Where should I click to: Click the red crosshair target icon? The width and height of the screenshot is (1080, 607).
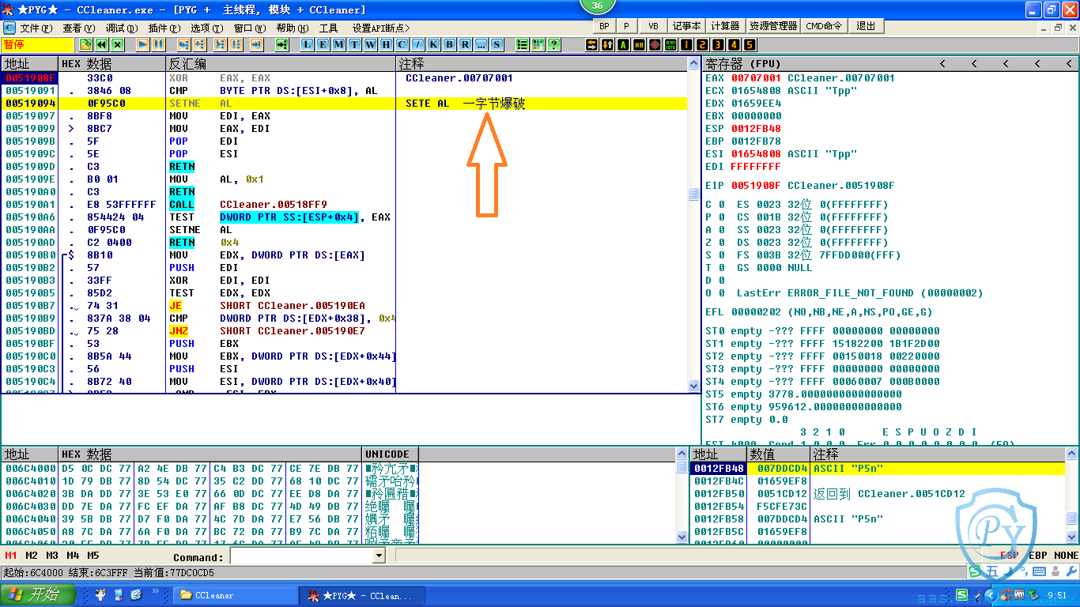(655, 45)
